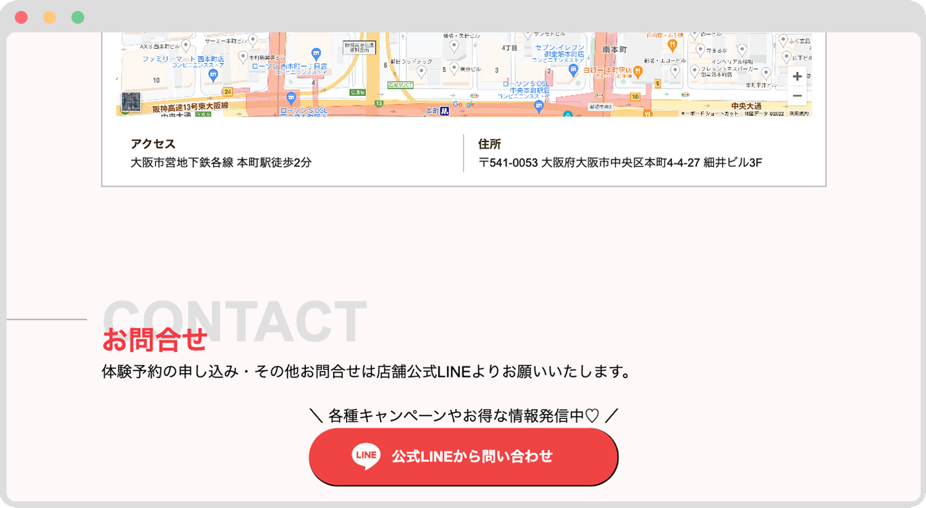Switch map to satellite view thumbnail

[131, 102]
